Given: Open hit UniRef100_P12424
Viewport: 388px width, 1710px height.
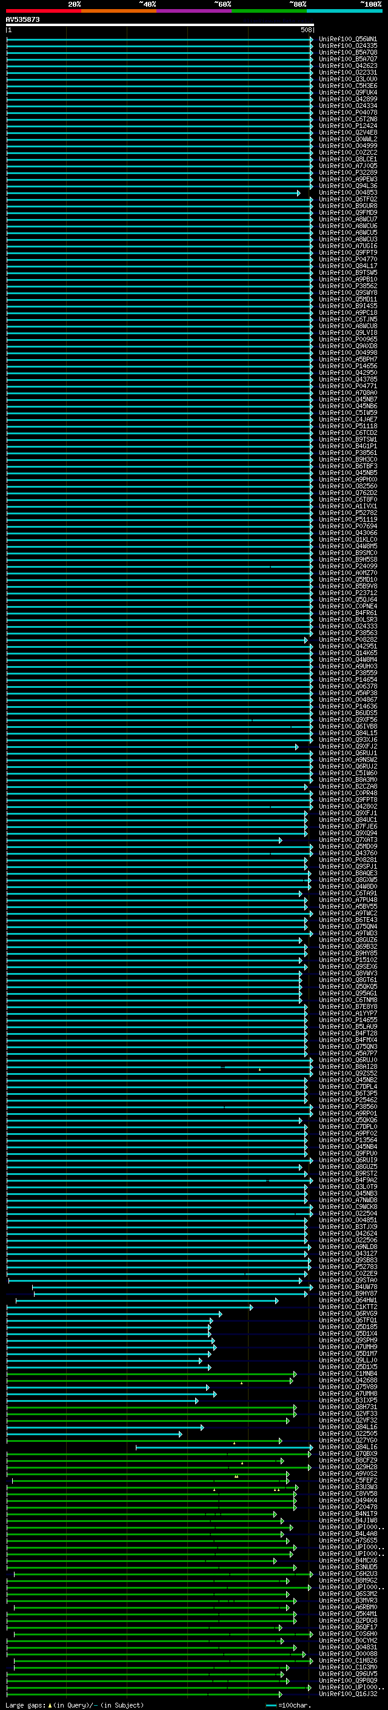Looking at the screenshot, I should pos(348,126).
